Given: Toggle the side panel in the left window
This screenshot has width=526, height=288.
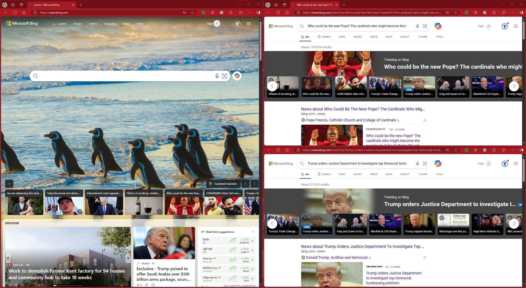Looking at the screenshot, I should pos(258,12).
